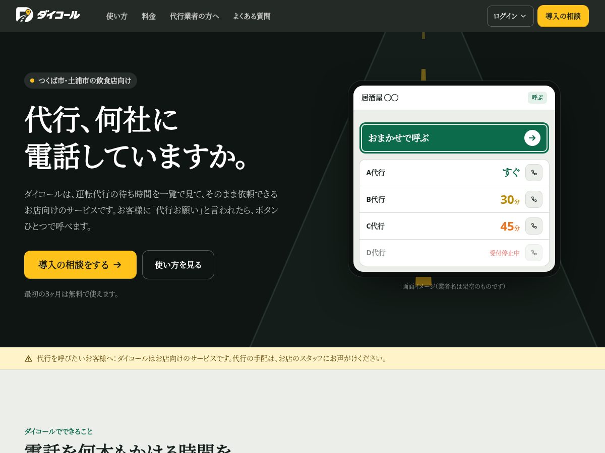Select the B代行 row label
The image size is (605, 453).
376,199
